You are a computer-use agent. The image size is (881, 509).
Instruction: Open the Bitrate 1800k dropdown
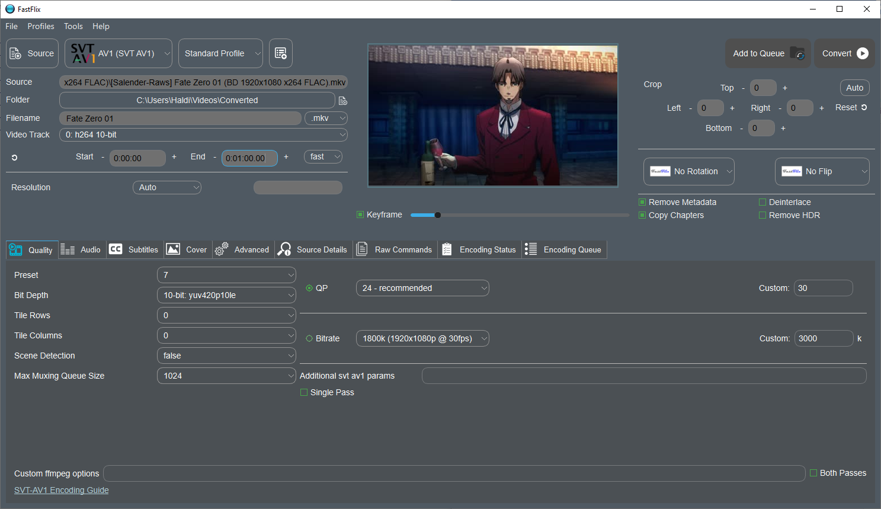[422, 338]
